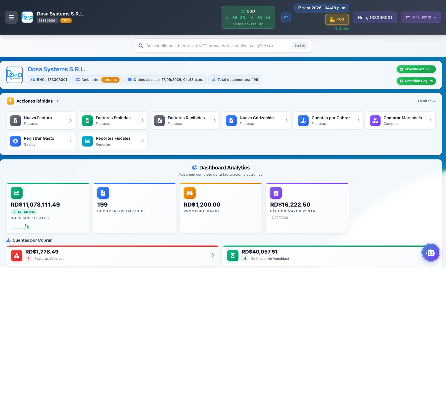Click the Registrar Gasto plus icon
This screenshot has width=446, height=402.
pos(15,141)
